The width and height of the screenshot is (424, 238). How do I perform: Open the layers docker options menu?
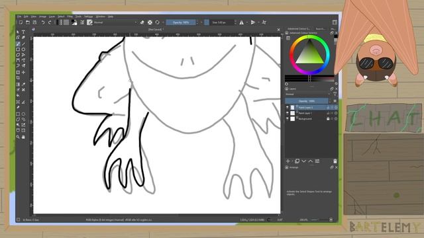tap(335, 101)
